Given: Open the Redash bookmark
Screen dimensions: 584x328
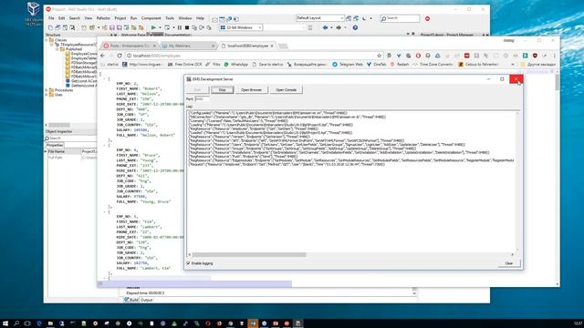Looking at the screenshot, I should pyautogui.click(x=400, y=65).
